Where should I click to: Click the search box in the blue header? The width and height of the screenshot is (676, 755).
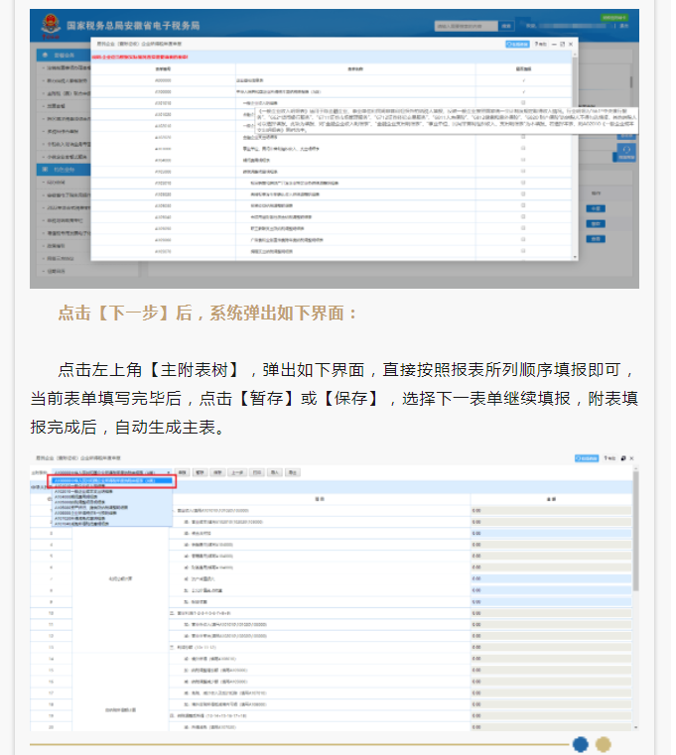coord(466,26)
